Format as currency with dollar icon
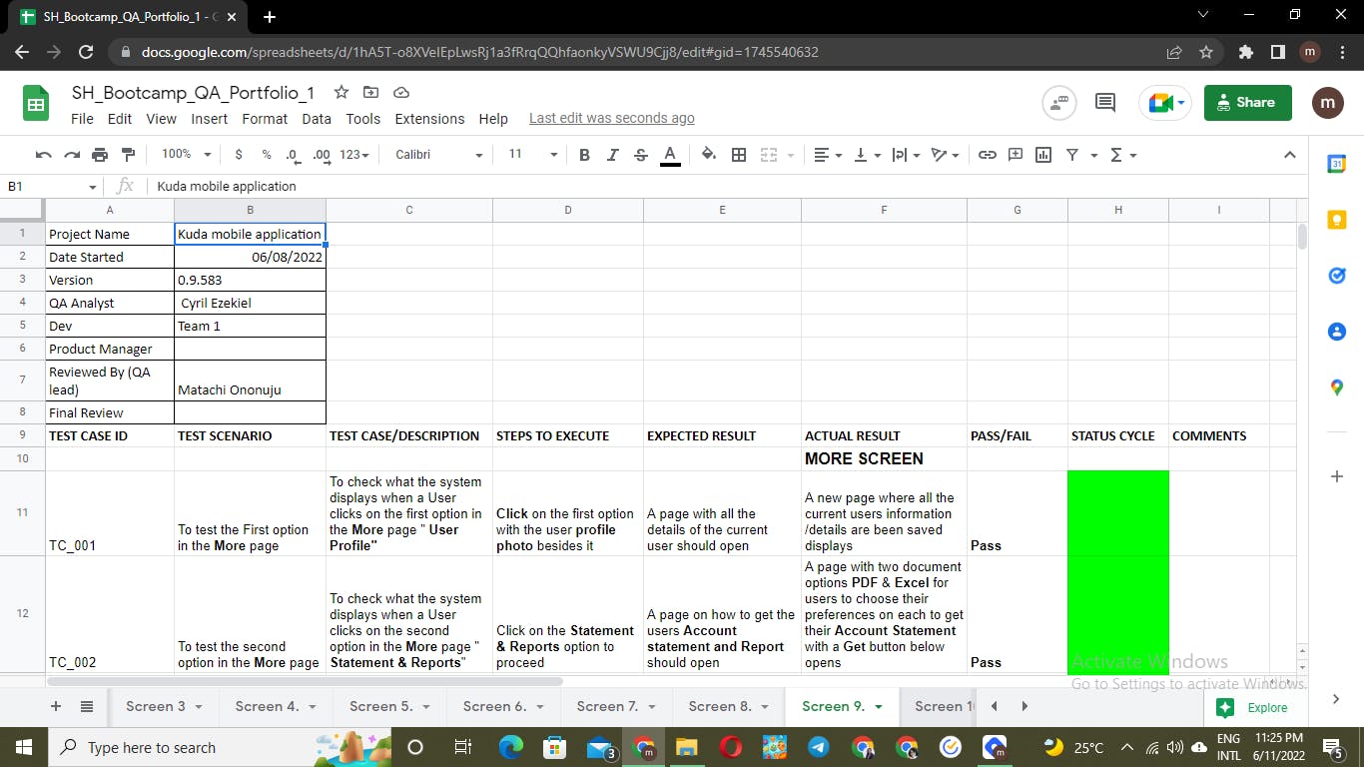This screenshot has height=767, width=1364. [x=239, y=155]
